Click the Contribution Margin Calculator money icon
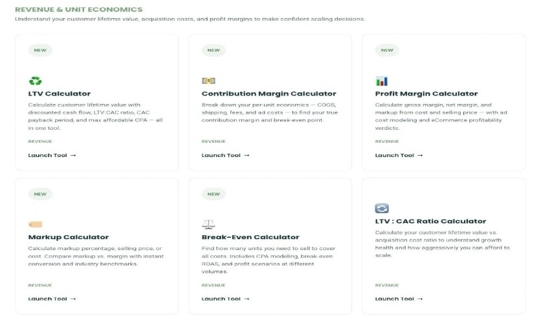The width and height of the screenshot is (541, 323). (x=208, y=81)
